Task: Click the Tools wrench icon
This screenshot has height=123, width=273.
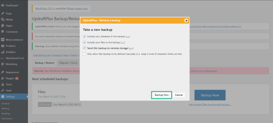Action: [3, 91]
